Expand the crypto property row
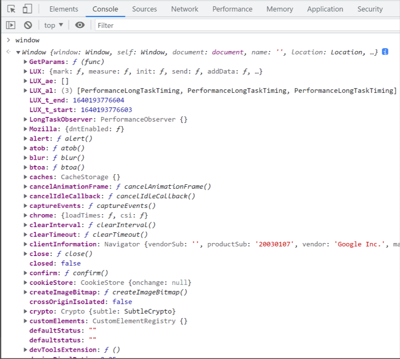Viewport: 400px width, 359px height. pos(25,311)
